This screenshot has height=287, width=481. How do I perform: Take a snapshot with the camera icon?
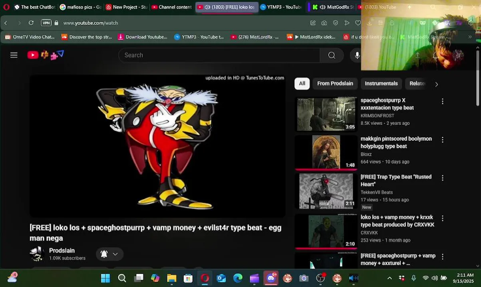point(324,23)
